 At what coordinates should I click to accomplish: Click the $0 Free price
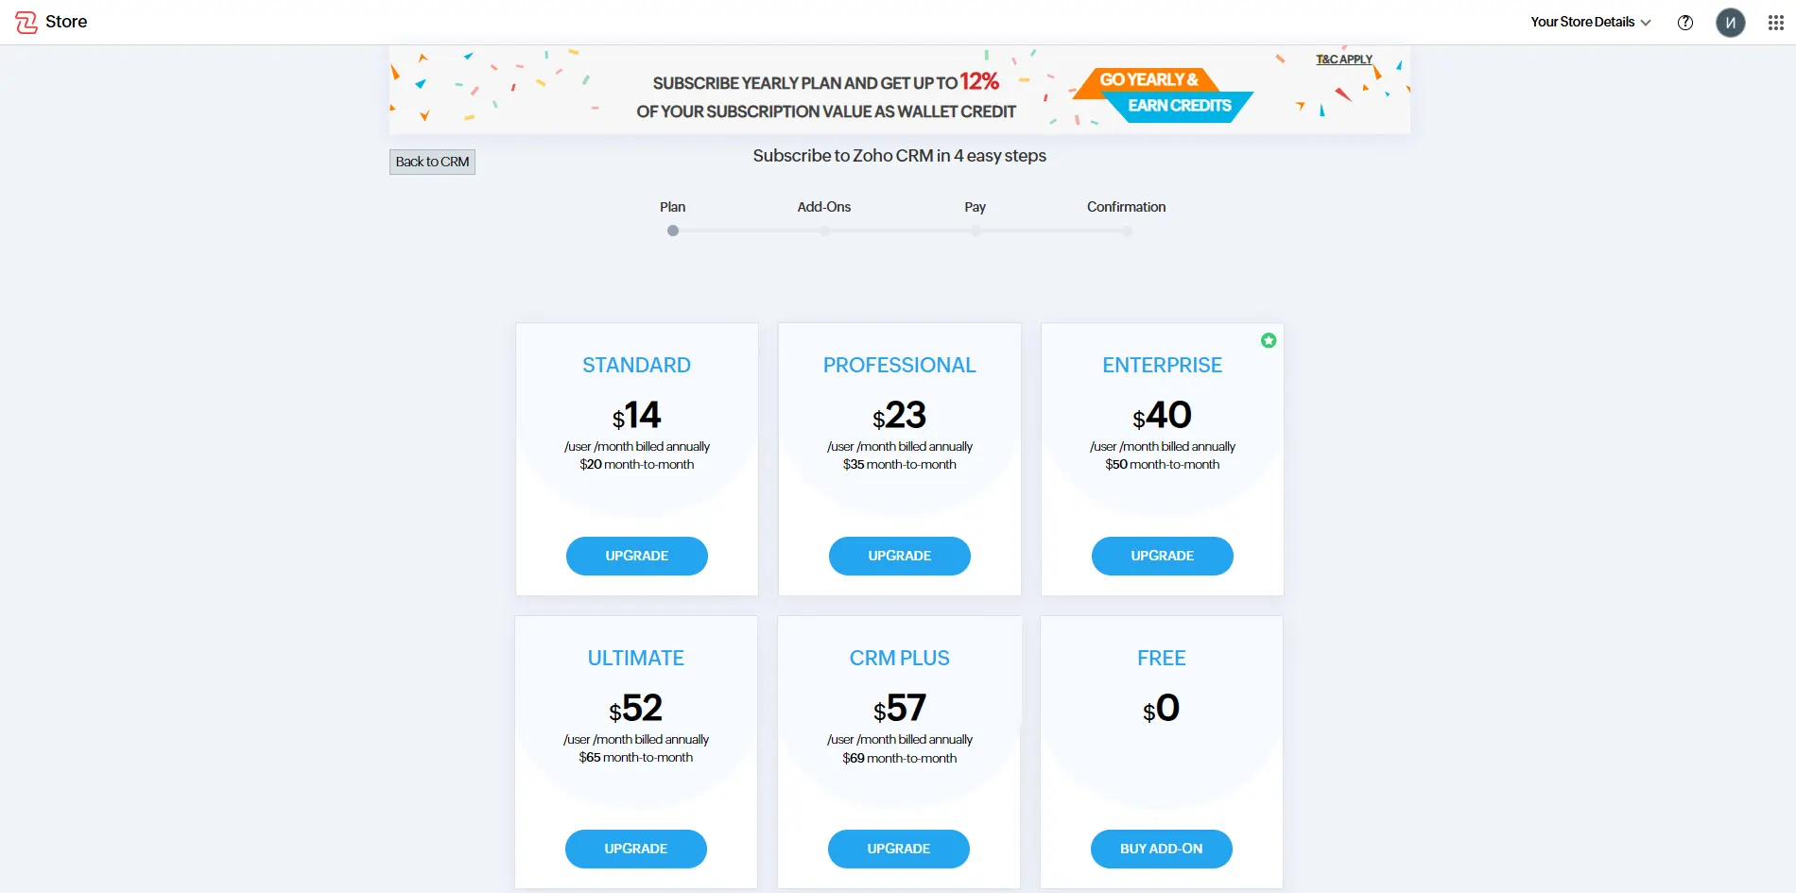1162,708
